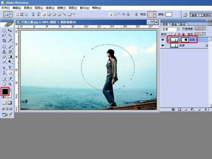This screenshot has height=159, width=212.
Task: Jump to ImageReady icon
Action: pyautogui.click(x=5, y=115)
